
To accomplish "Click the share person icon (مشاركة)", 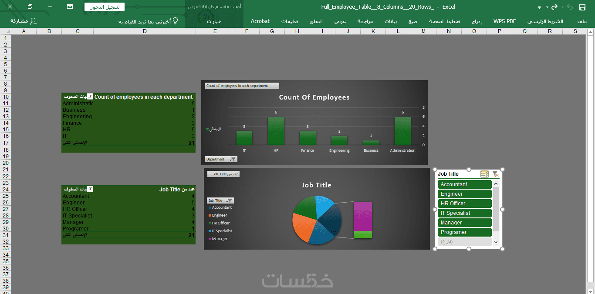I will coord(34,21).
